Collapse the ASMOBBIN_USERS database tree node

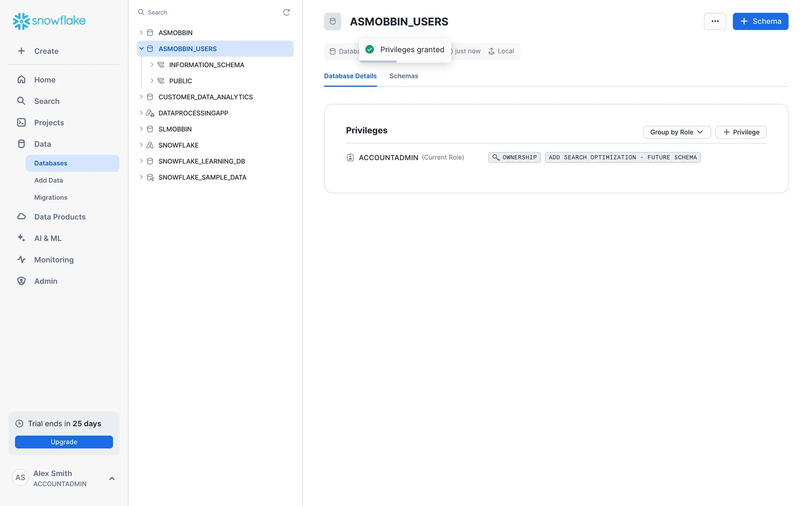[141, 49]
